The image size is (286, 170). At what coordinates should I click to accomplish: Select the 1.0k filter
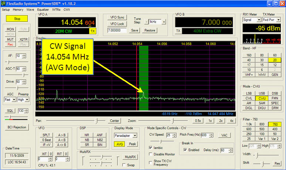coord(249,124)
